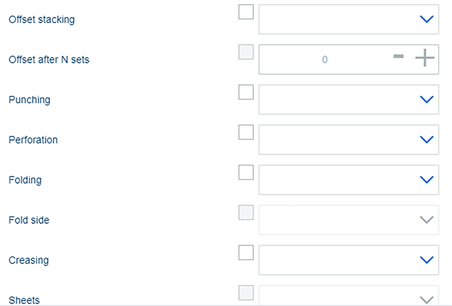Image resolution: width=452 pixels, height=306 pixels.
Task: Enable the Creasing checkbox
Action: point(246,253)
